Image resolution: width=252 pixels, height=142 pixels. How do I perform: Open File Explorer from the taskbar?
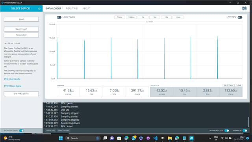pos(170,138)
